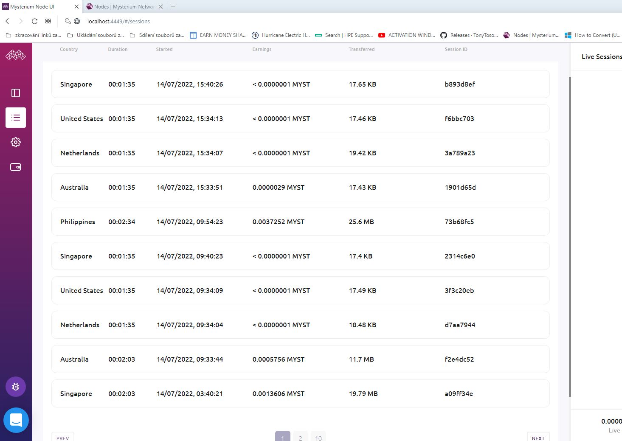Click the Transferred column header
The image size is (622, 441).
(x=362, y=49)
